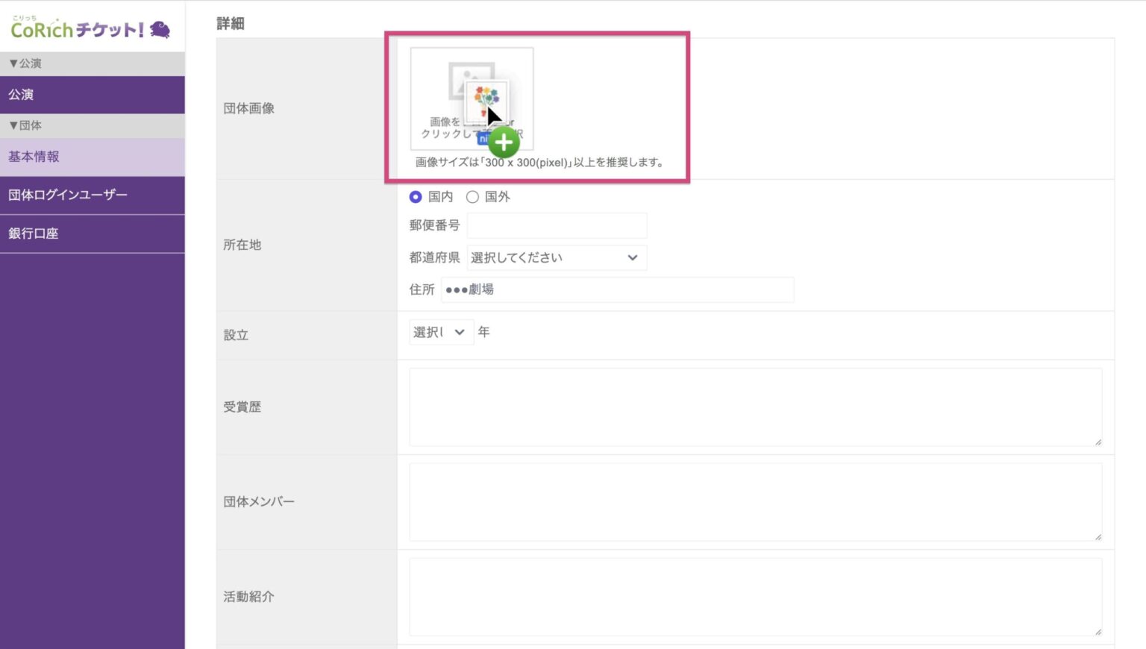This screenshot has height=649, width=1146.
Task: Select 基本情報 in the sidebar
Action: pyautogui.click(x=33, y=157)
